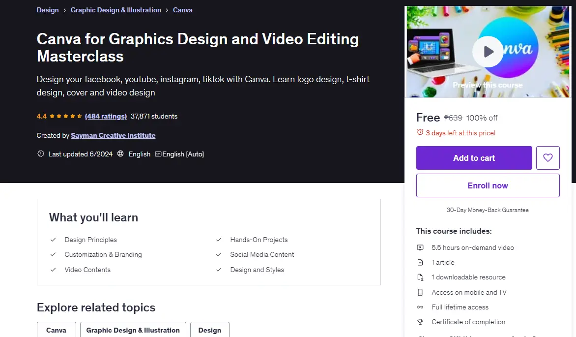Click the Enroll now button
This screenshot has height=337, width=576.
click(x=488, y=185)
